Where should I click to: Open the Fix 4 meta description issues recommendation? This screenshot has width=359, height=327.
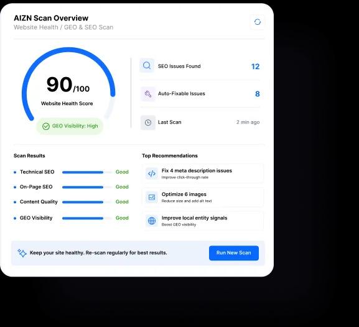tap(203, 173)
